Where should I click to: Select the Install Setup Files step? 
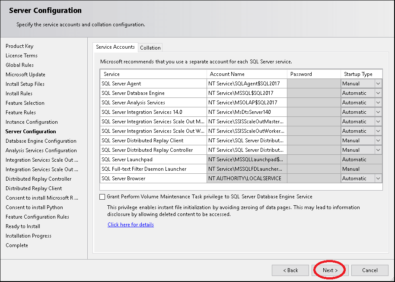(x=25, y=84)
